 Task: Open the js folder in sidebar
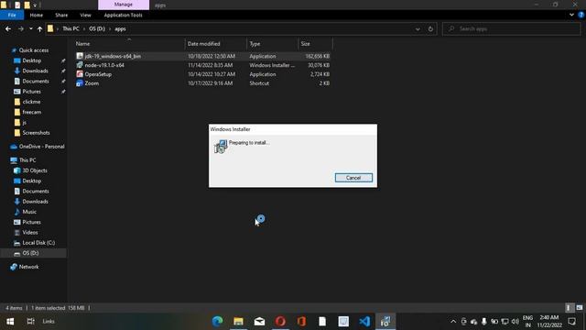click(x=24, y=122)
